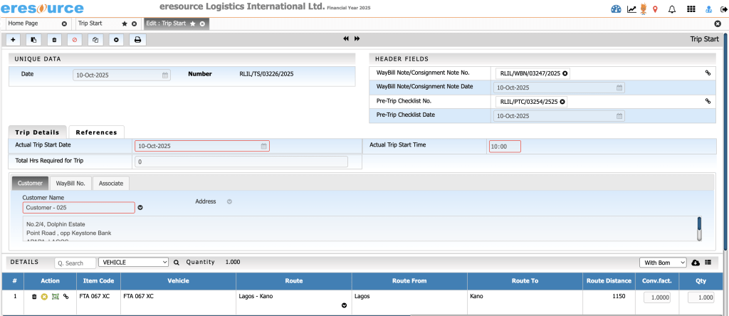Click the add new record plus icon
Screen dimensions: 729x316
click(x=14, y=39)
